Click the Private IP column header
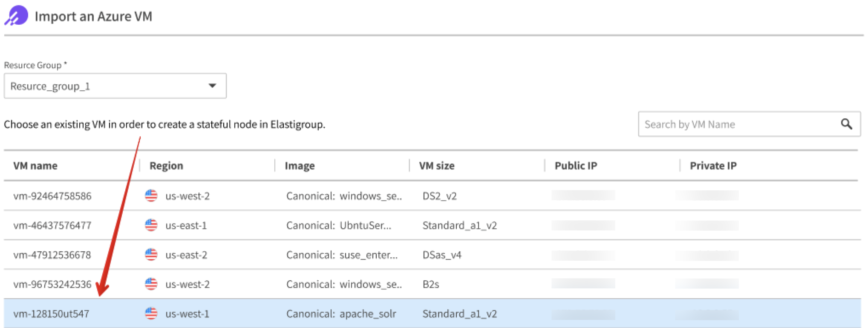The image size is (865, 328). 713,166
